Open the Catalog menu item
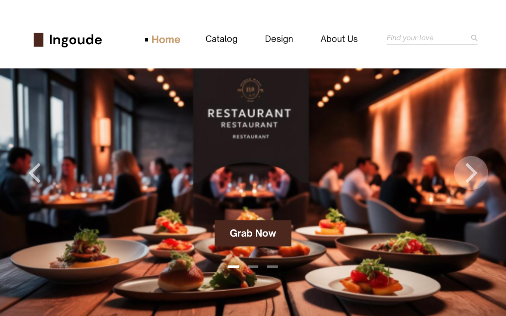The image size is (506, 316). (x=221, y=39)
